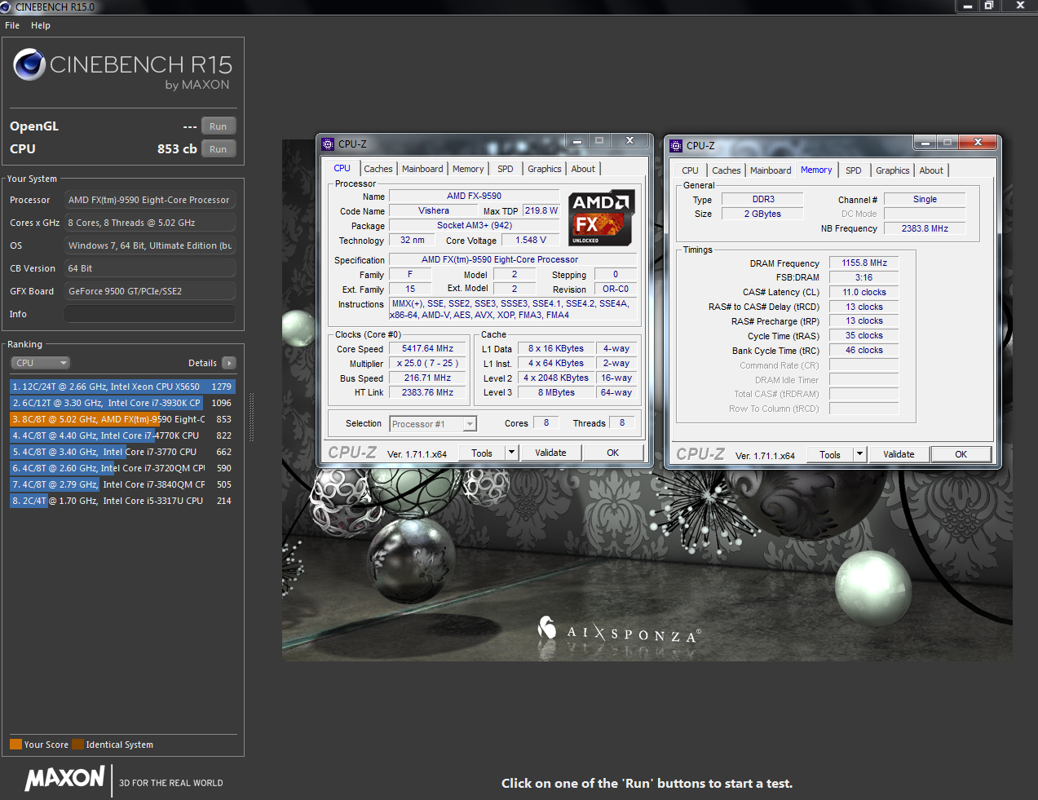The image size is (1038, 800).
Task: Click the Core Voltage value 1.548 V
Action: [531, 240]
